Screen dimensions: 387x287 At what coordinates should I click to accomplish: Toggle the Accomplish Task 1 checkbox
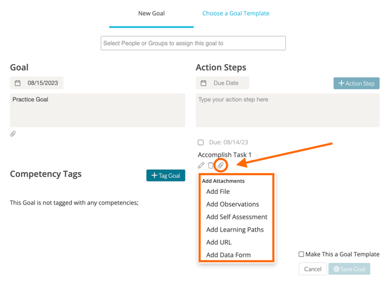[x=201, y=142]
